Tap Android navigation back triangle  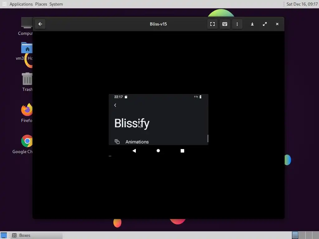tap(134, 151)
